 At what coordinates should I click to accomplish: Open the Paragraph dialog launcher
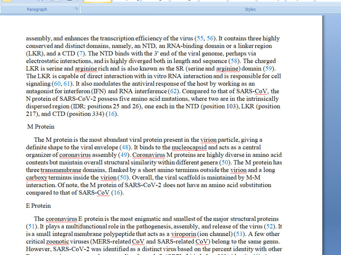tap(76, 9)
